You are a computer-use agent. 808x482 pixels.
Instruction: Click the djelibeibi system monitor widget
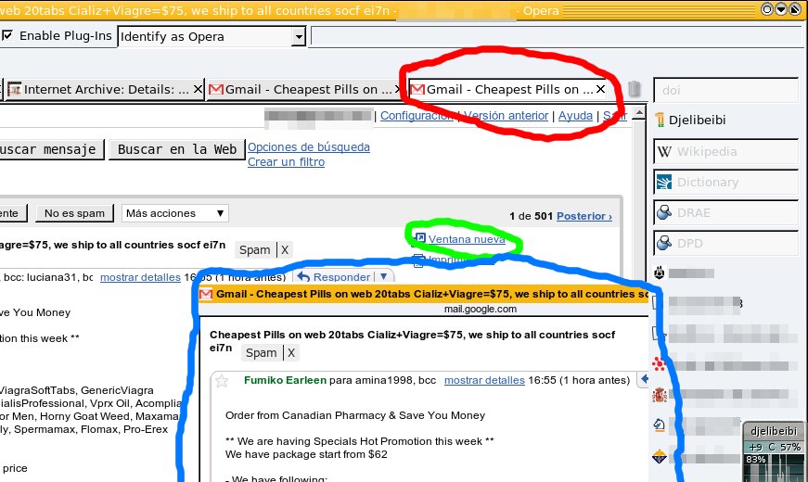click(774, 451)
